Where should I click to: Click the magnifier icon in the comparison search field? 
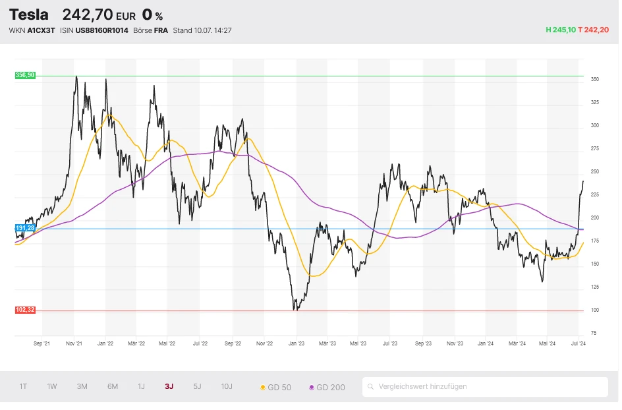pyautogui.click(x=372, y=387)
